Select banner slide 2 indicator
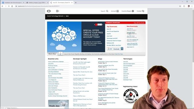194x109 pixels. tap(99, 25)
